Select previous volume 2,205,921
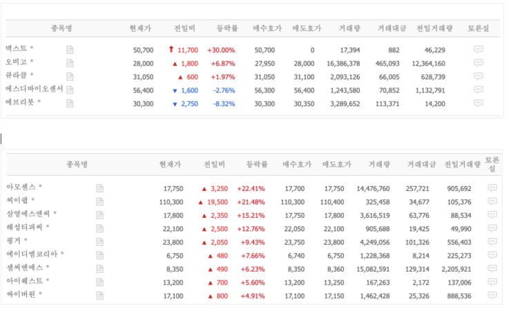Screen dimensions: 513x313 click(456, 269)
